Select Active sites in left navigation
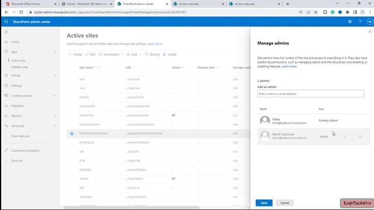 (x=18, y=61)
